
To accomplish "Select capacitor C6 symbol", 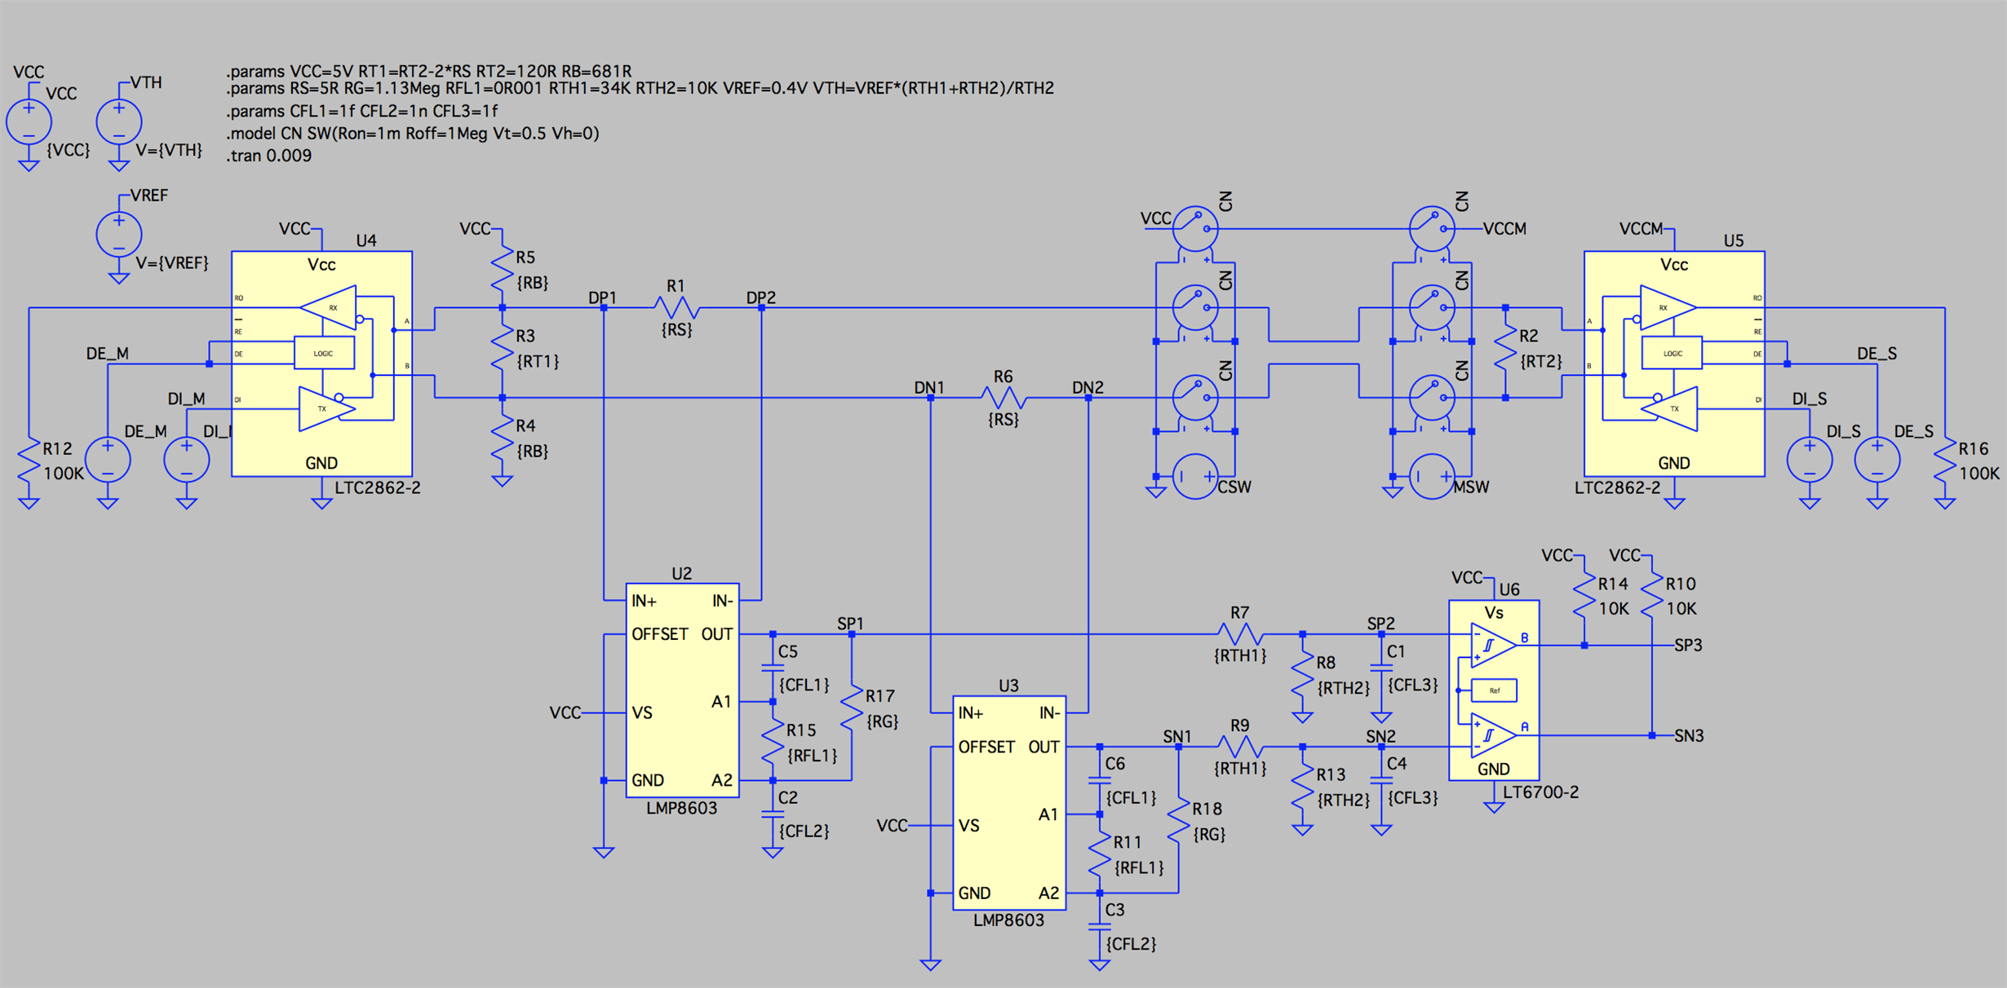I will tap(1100, 780).
